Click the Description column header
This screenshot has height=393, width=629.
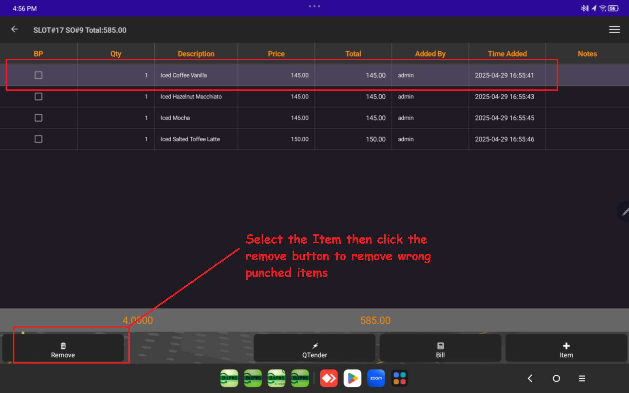196,54
